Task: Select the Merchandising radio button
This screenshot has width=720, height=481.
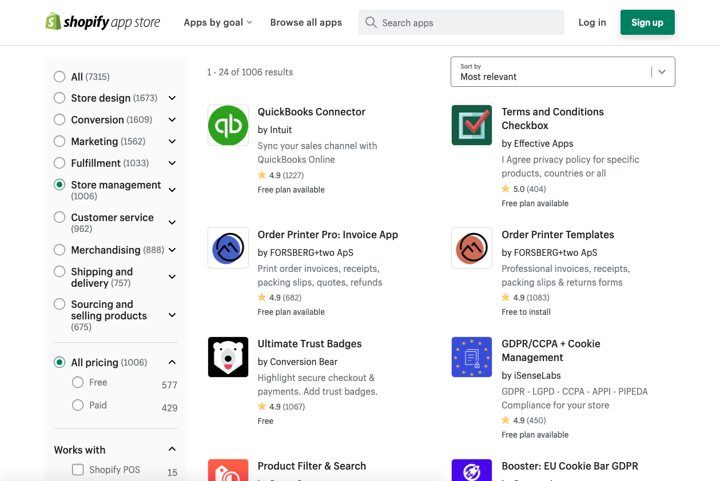Action: (x=59, y=250)
